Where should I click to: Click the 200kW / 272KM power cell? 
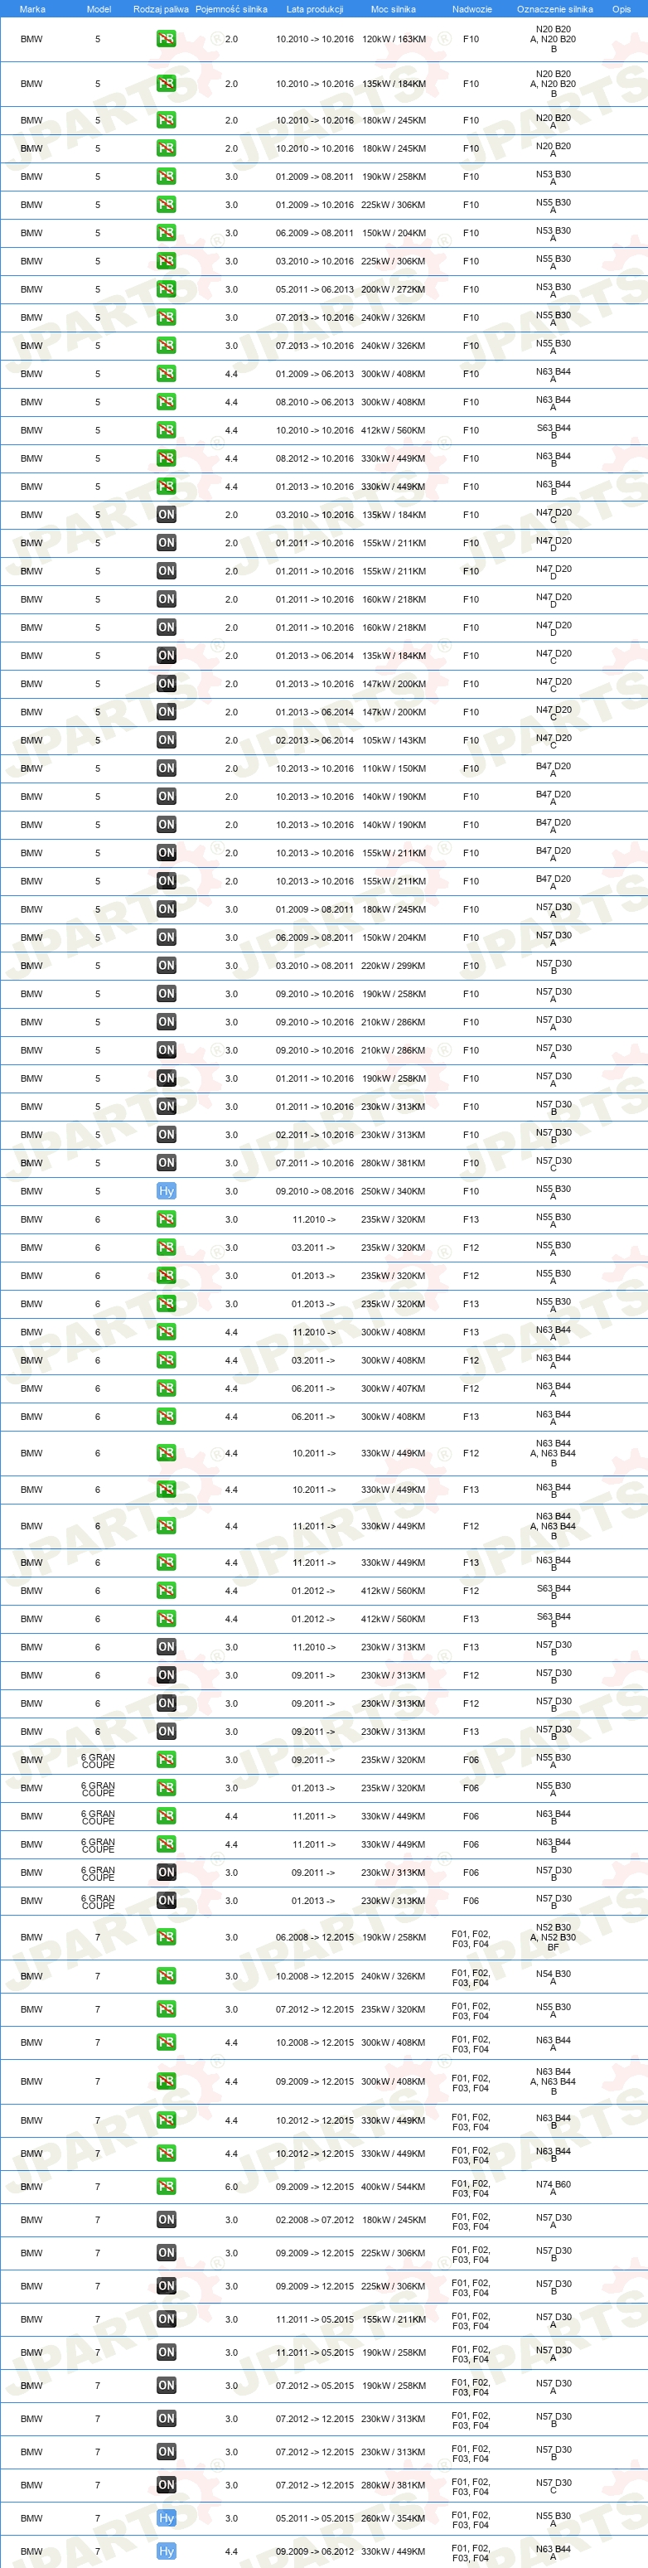(x=394, y=289)
